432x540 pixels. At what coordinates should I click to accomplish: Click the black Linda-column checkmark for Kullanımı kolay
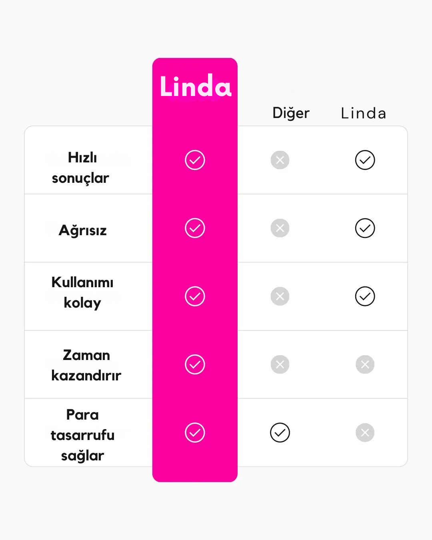pyautogui.click(x=365, y=296)
